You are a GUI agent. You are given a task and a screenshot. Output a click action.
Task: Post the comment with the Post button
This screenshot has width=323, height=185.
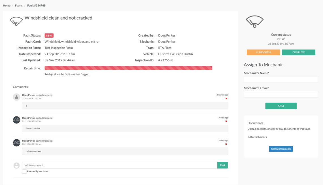click(x=222, y=165)
